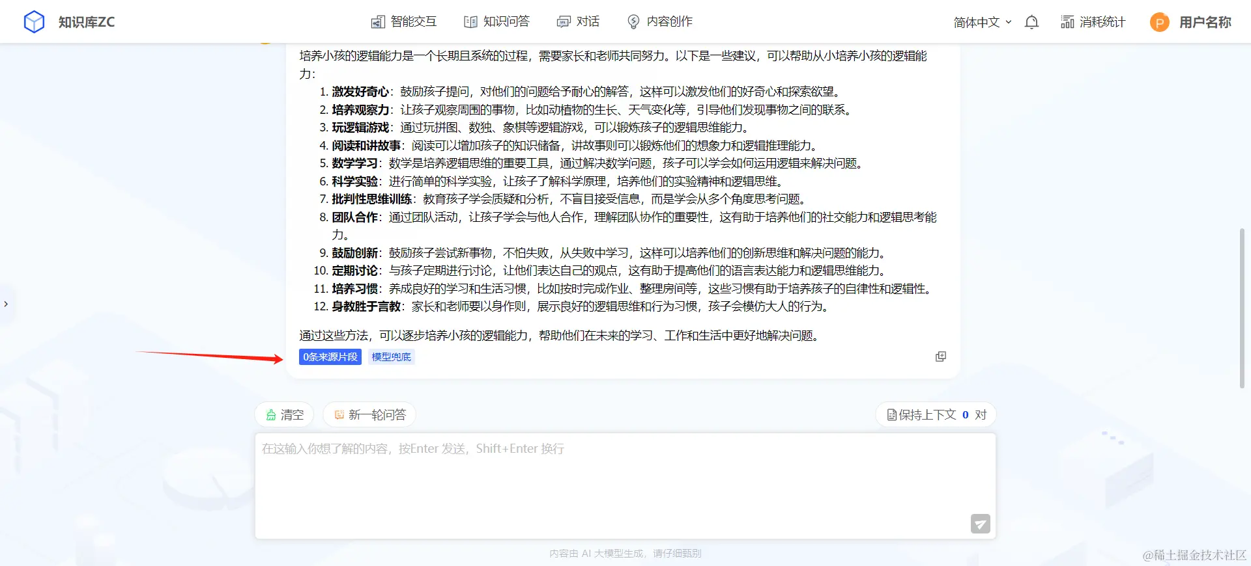The height and width of the screenshot is (566, 1251).
Task: Click the orange user avatar icon
Action: coord(1160,22)
